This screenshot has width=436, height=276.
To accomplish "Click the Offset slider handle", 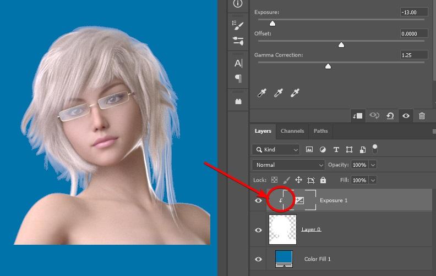I will click(341, 45).
